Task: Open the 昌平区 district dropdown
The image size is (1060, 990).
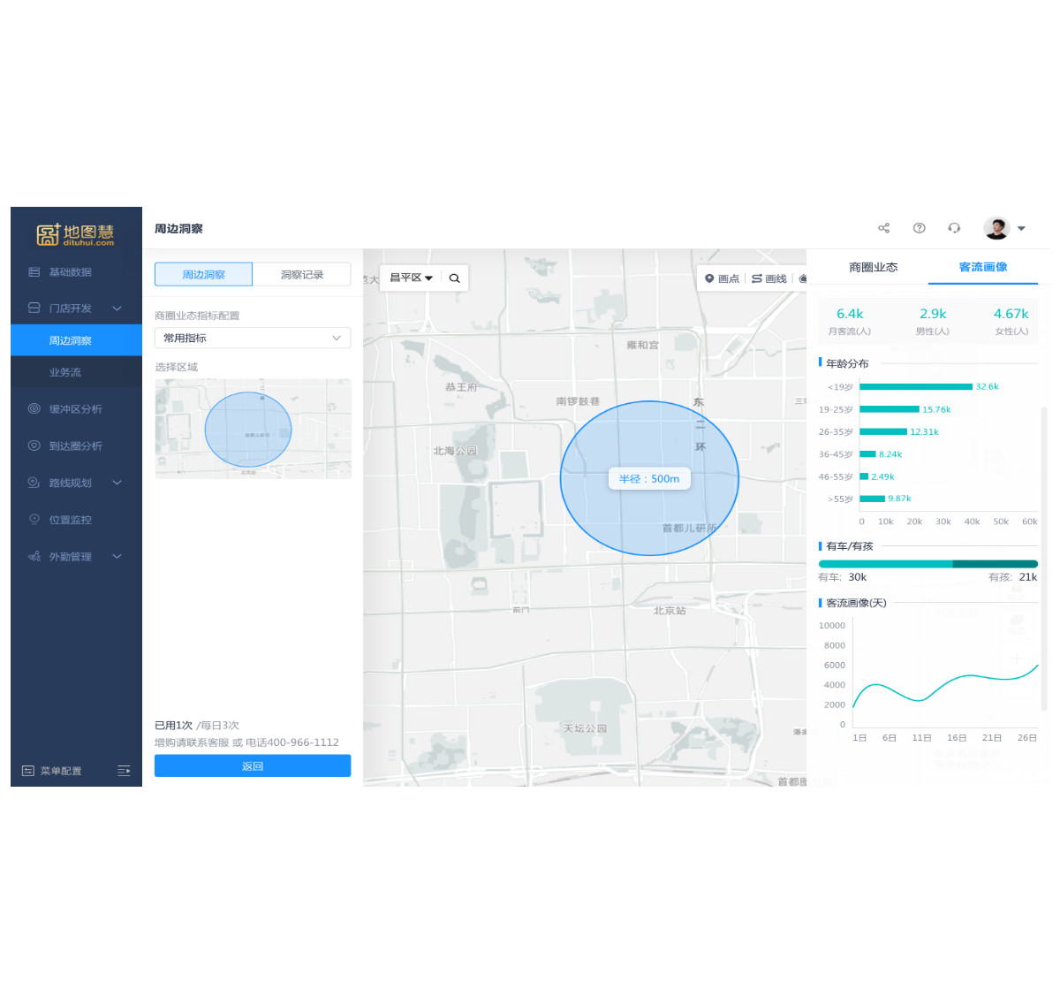Action: click(x=412, y=278)
